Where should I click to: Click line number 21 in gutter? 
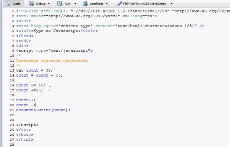click(12, 110)
